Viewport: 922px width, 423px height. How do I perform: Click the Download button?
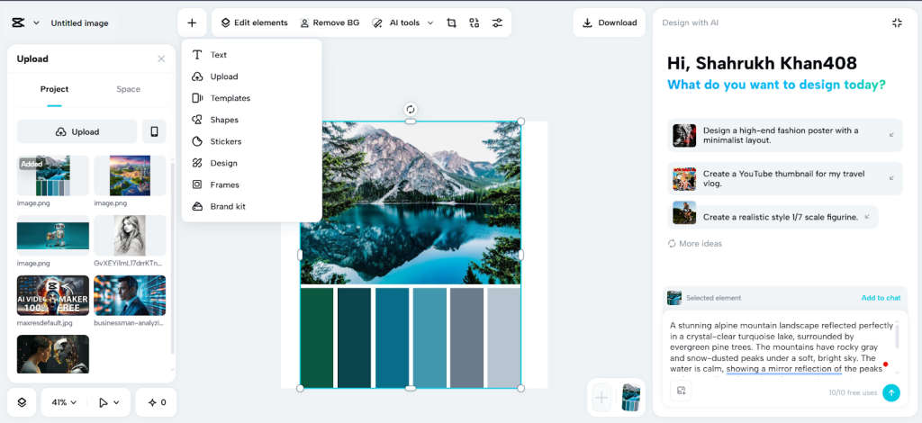[610, 22]
